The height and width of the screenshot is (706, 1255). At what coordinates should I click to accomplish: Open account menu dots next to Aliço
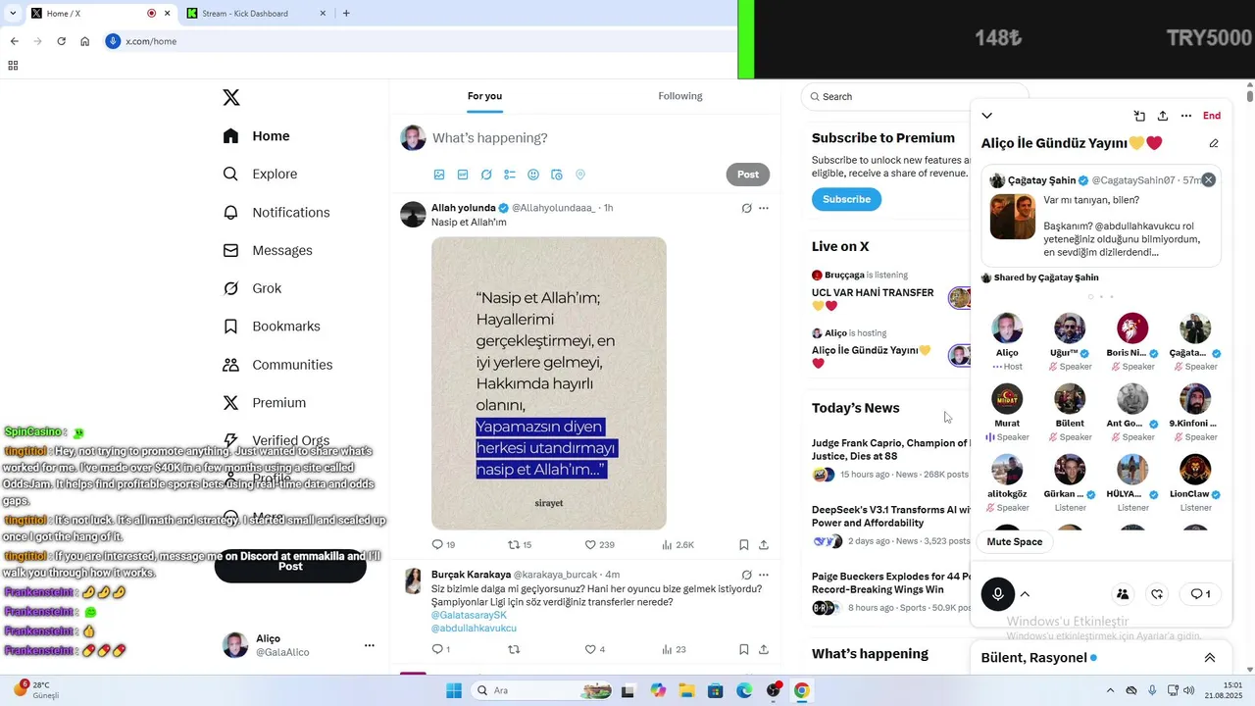pyautogui.click(x=370, y=645)
